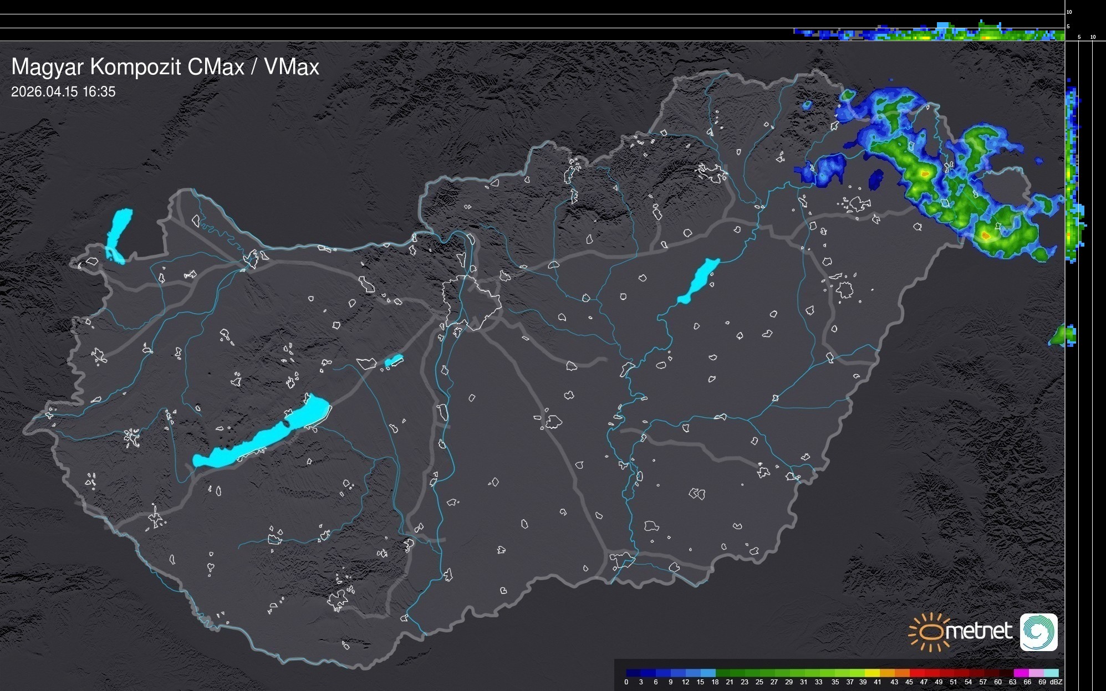This screenshot has width=1106, height=691.
Task: Click the Magyar Kompozit CMax / VMax title
Action: 165,67
